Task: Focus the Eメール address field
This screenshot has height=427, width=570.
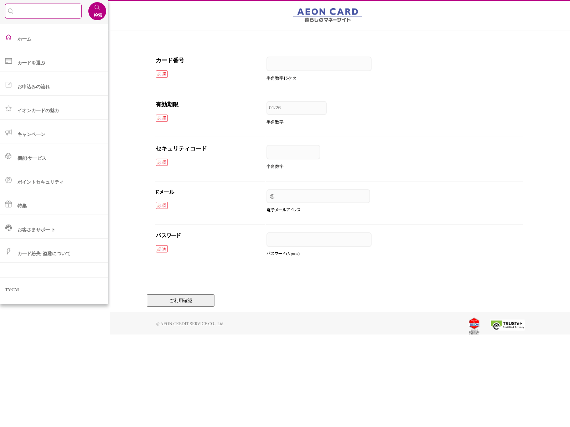Action: 318,196
